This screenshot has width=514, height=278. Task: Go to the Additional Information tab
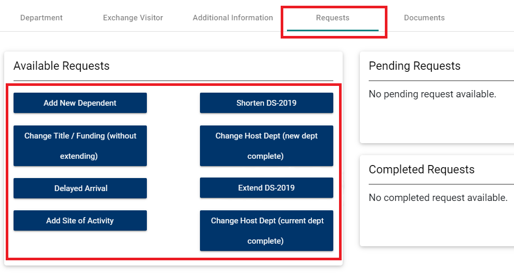(x=233, y=18)
